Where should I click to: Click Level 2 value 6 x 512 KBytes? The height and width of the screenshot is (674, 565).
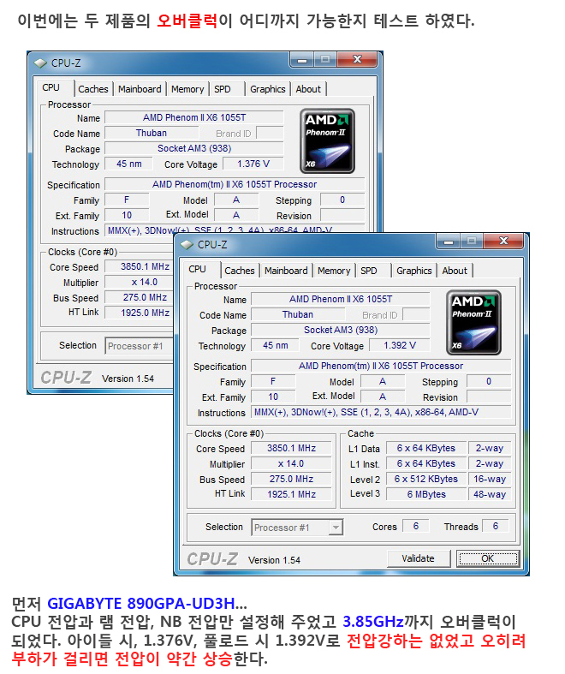(x=426, y=480)
